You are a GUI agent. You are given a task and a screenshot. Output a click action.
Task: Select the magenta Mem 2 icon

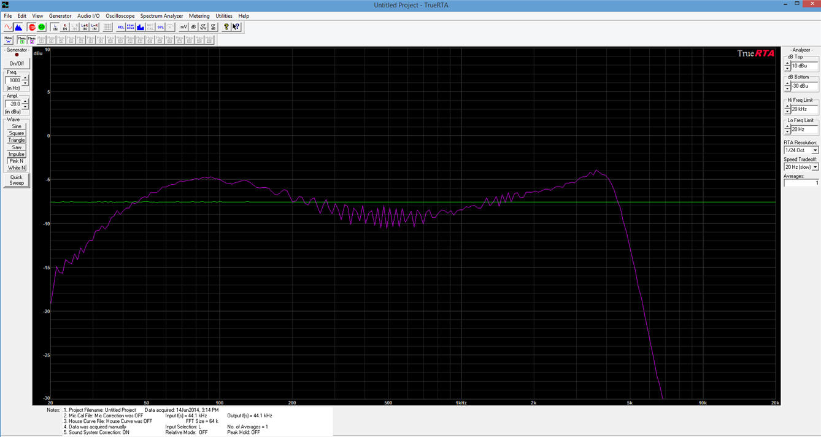[x=32, y=40]
